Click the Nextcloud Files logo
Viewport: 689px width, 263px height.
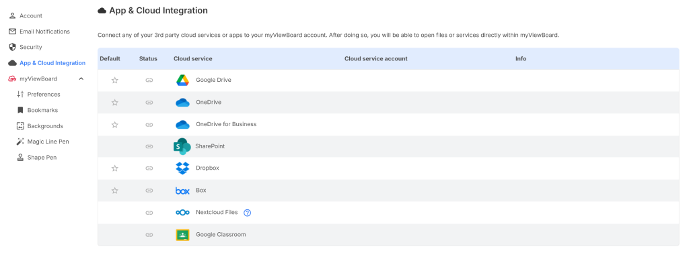tap(182, 213)
